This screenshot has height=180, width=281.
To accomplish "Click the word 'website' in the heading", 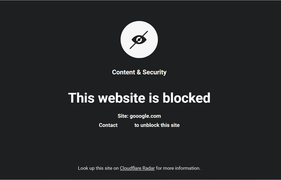I will [x=122, y=98].
